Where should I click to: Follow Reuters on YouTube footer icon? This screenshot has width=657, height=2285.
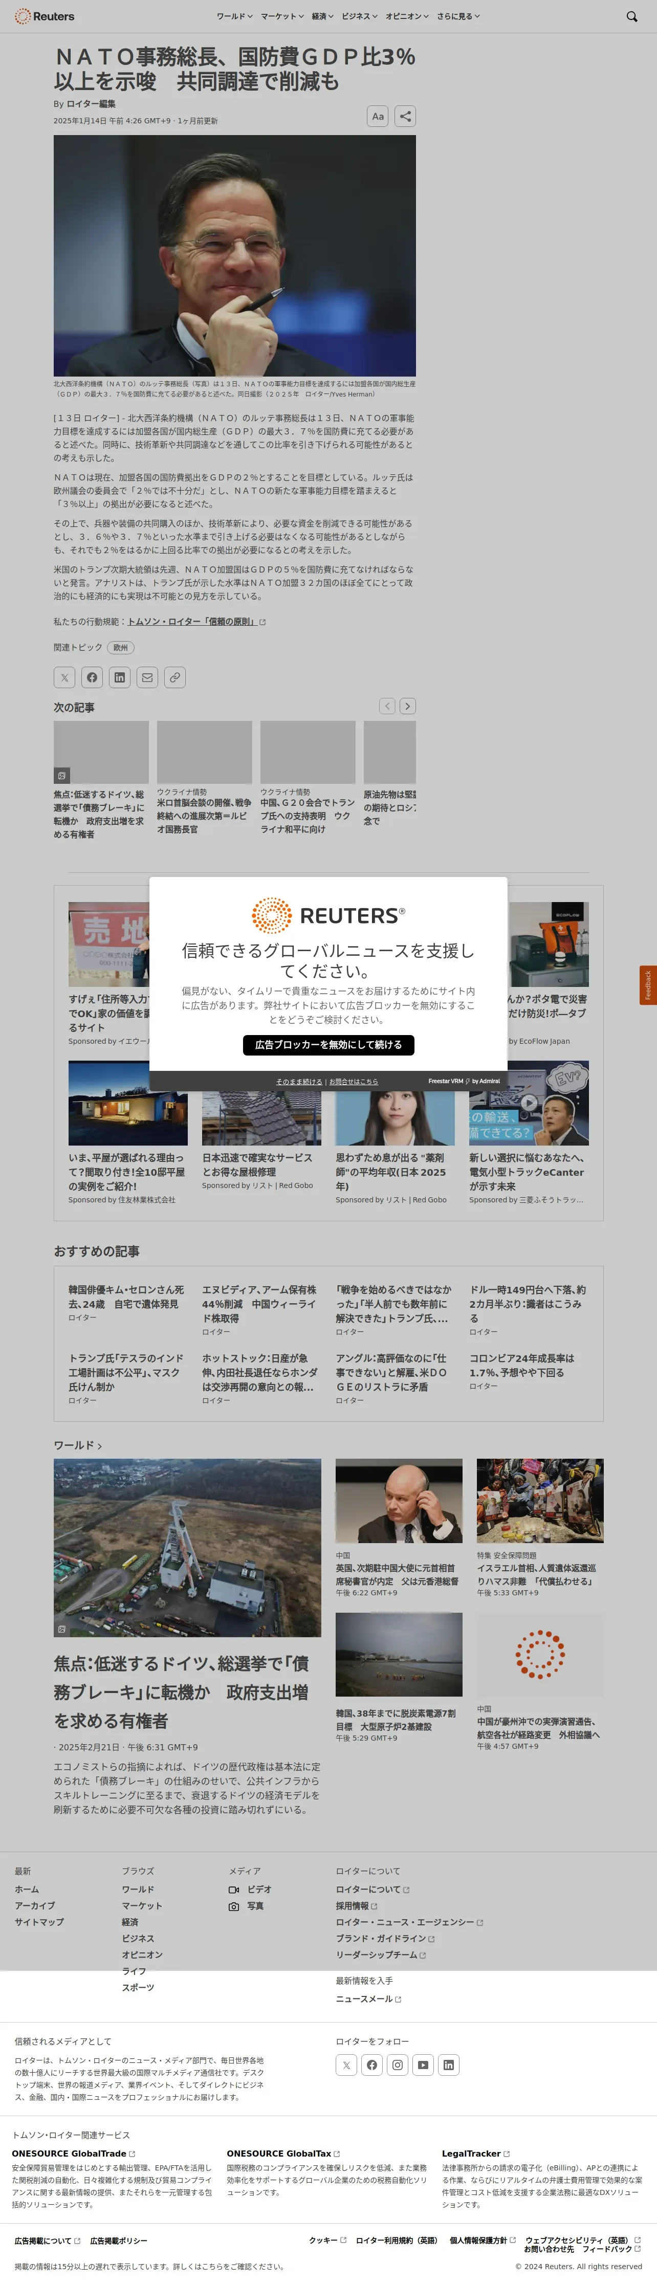pos(423,2065)
